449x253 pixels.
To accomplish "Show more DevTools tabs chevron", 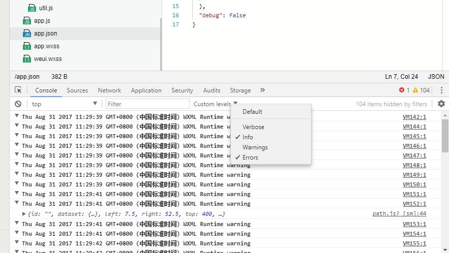I will click(x=262, y=90).
